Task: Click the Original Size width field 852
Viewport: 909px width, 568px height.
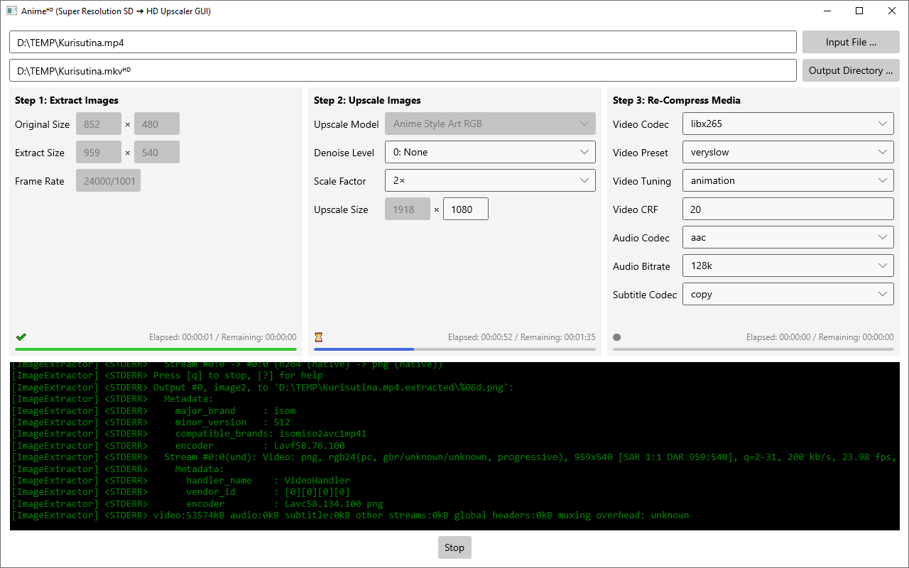Action: pos(99,124)
